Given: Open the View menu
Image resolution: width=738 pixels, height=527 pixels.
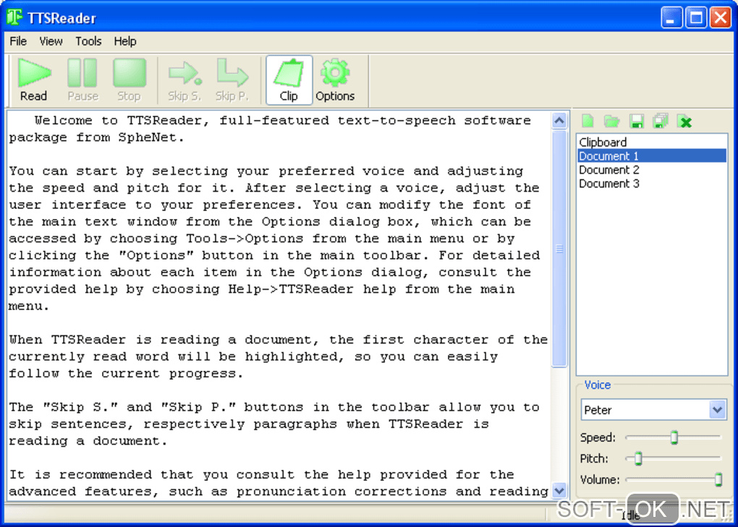Looking at the screenshot, I should tap(51, 41).
